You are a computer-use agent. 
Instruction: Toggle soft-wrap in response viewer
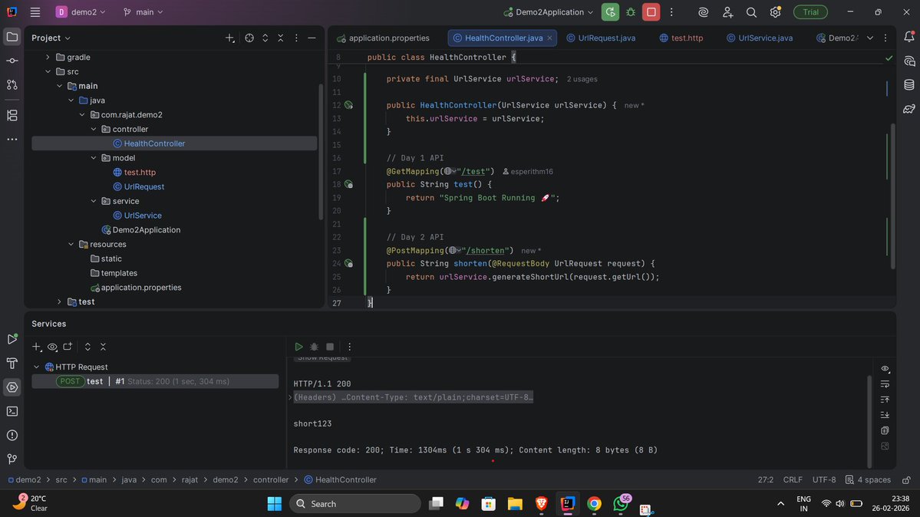885,384
